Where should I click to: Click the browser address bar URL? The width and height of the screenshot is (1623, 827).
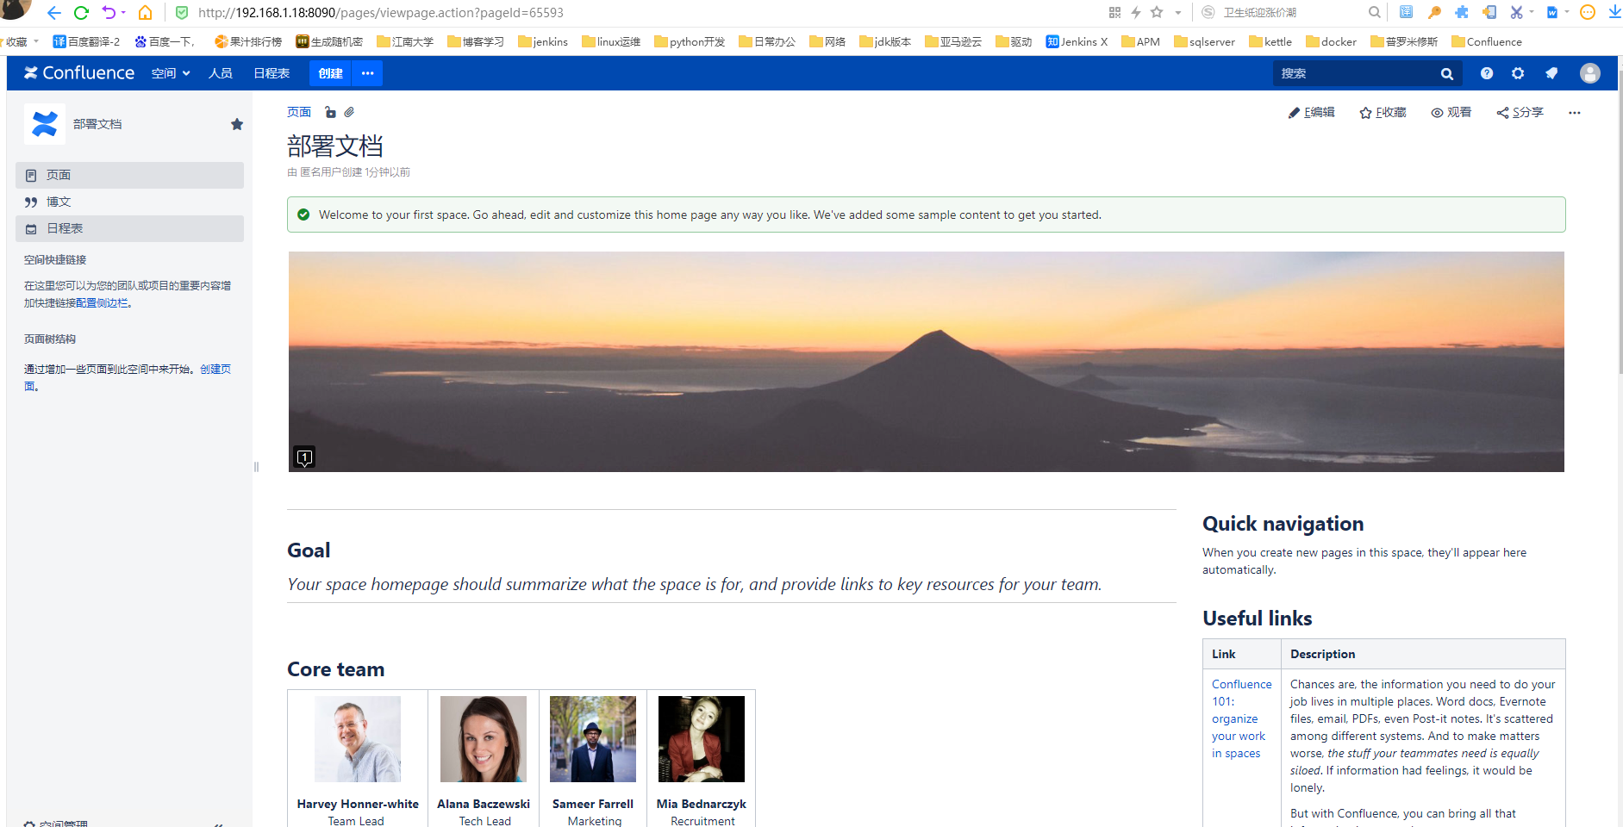click(x=381, y=13)
